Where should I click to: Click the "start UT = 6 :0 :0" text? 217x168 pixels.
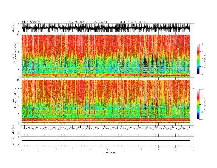[132, 22]
